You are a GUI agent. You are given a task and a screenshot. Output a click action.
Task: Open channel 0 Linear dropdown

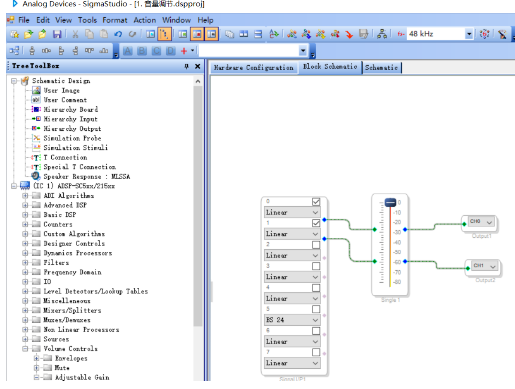coord(292,212)
